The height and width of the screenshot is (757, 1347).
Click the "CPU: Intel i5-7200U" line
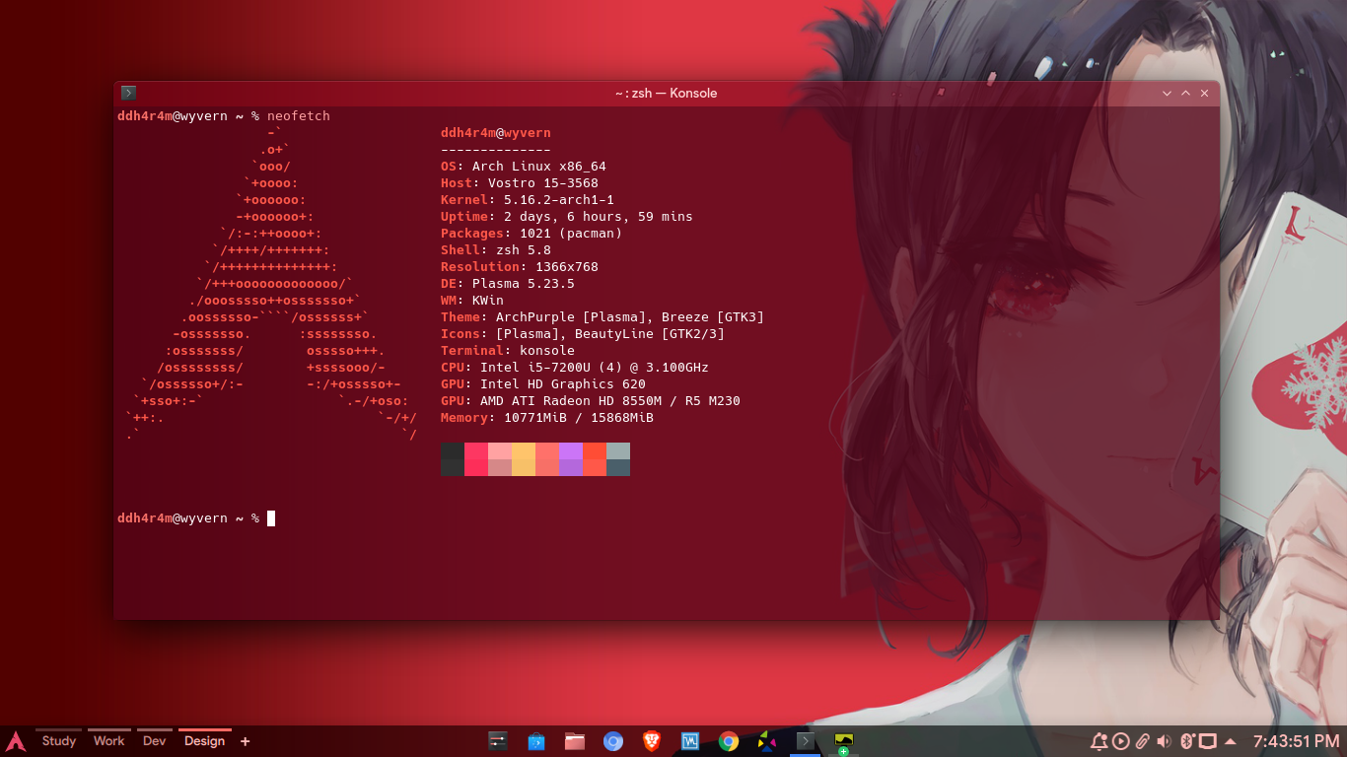575,368
